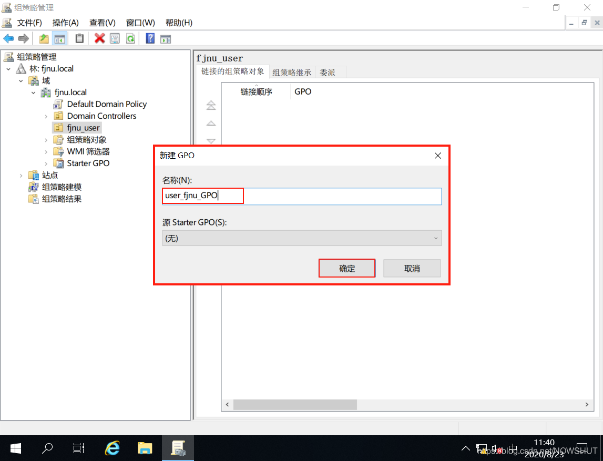Viewport: 603px width, 461px height.
Task: Click the red X delete toolbar icon
Action: pos(99,38)
